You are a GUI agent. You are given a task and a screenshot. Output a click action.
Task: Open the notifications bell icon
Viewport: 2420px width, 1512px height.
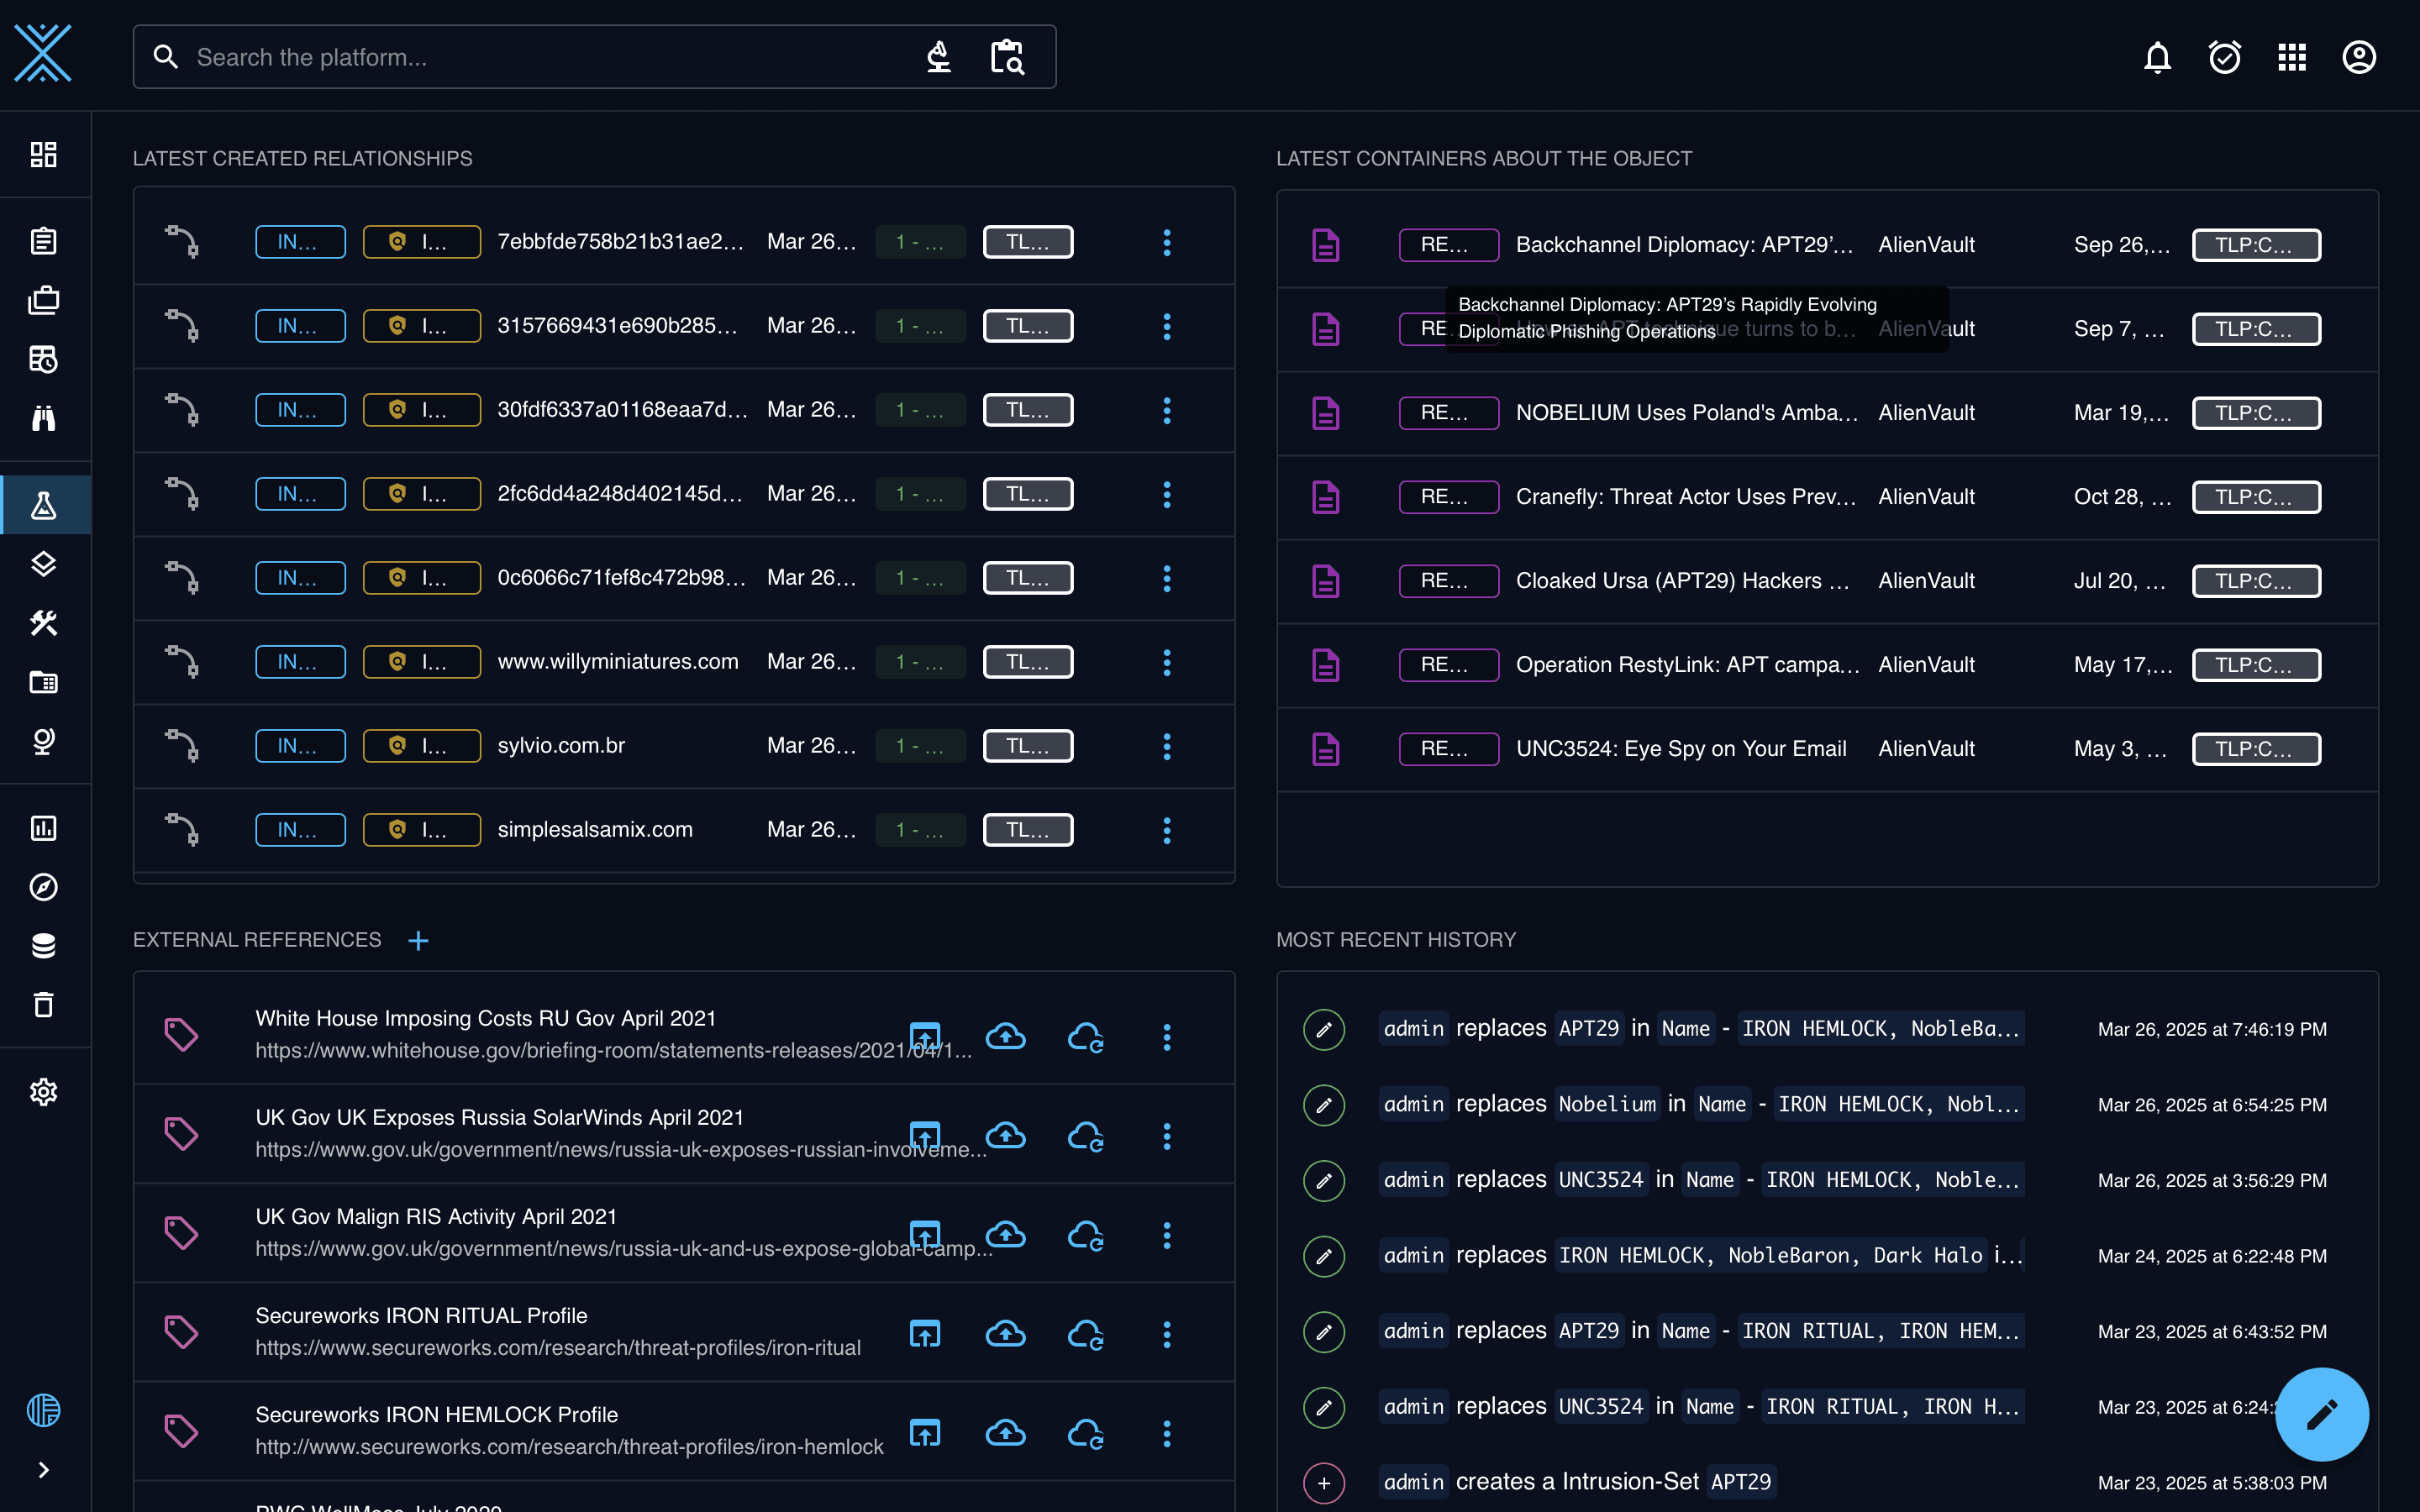2157,57
